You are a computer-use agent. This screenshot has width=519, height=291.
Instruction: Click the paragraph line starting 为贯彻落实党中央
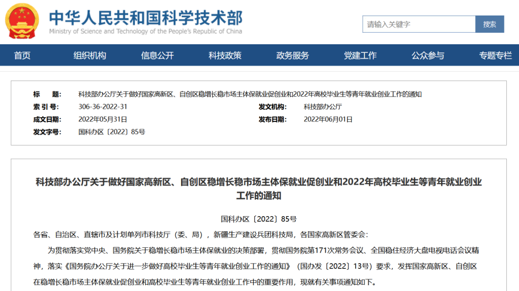point(263,250)
